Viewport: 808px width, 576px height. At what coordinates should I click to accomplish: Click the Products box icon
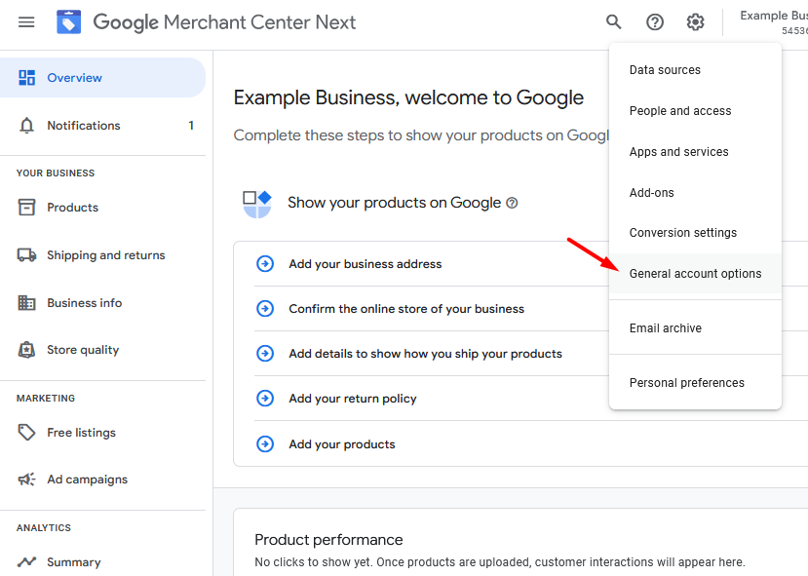[26, 208]
